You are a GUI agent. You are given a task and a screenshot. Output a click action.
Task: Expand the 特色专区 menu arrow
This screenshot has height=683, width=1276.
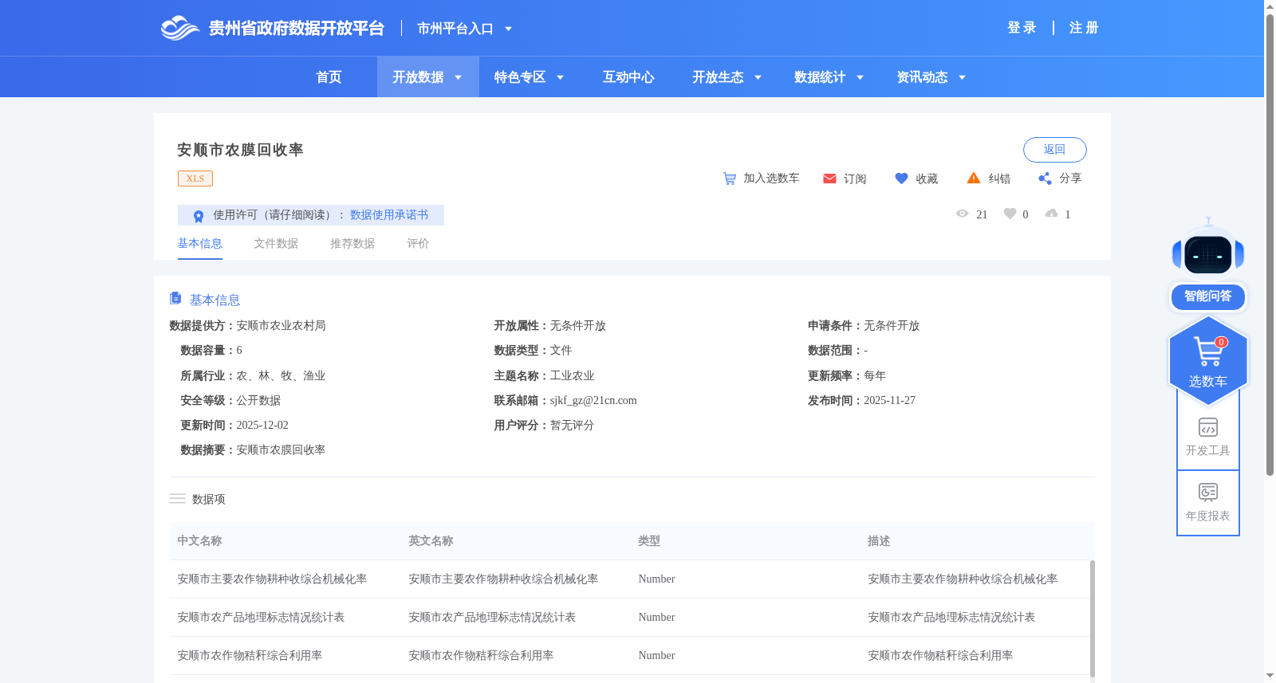pyautogui.click(x=561, y=77)
